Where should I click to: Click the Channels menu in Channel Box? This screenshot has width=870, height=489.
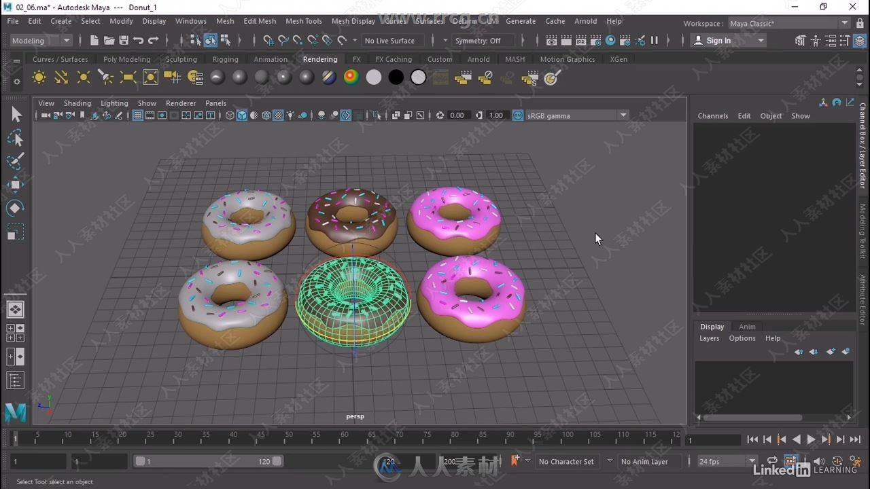pos(712,116)
